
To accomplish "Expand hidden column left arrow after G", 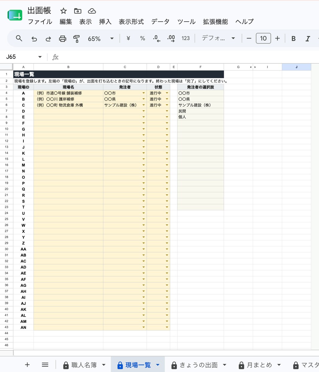I will [251, 67].
